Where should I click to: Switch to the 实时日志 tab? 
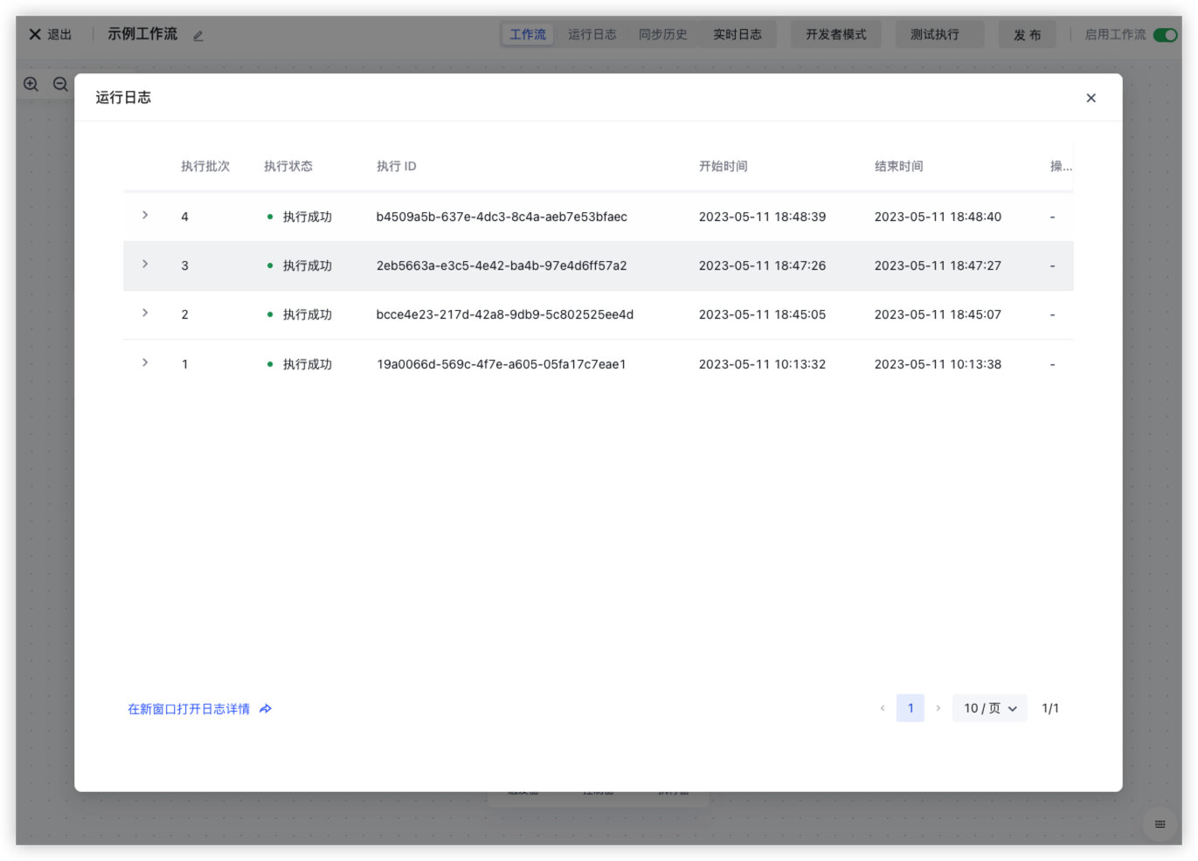[x=737, y=34]
